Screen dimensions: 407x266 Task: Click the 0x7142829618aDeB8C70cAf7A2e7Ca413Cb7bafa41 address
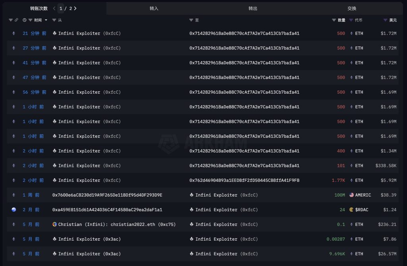point(244,33)
